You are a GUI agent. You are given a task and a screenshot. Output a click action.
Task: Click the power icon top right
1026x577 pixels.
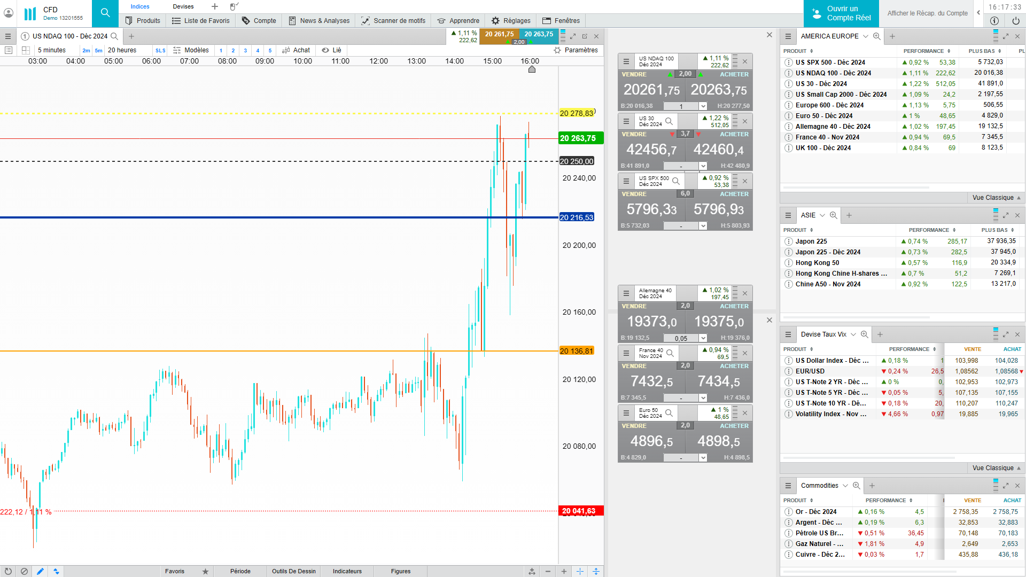click(x=1015, y=21)
